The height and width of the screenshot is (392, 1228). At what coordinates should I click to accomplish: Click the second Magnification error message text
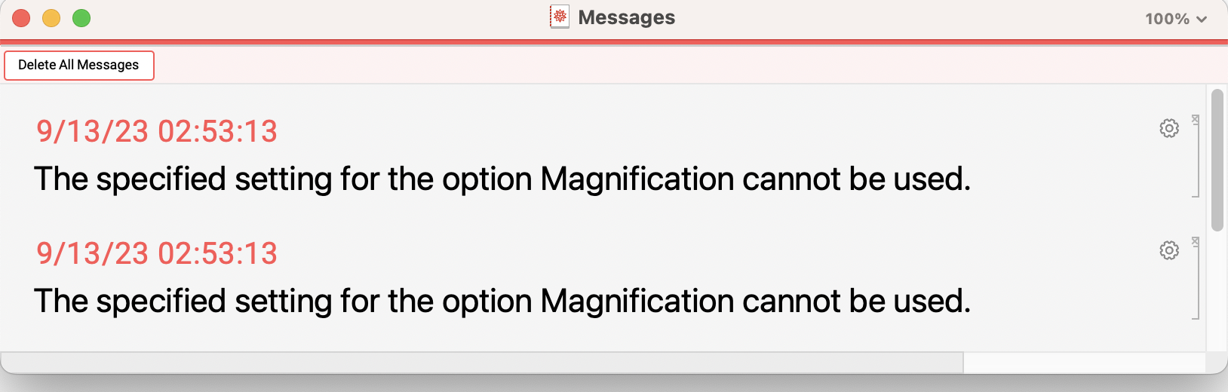pyautogui.click(x=502, y=302)
